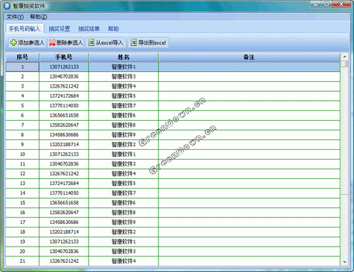This screenshot has height=272, width=354.
Task: Click the 备注 cell in row 15
Action: pos(249,203)
